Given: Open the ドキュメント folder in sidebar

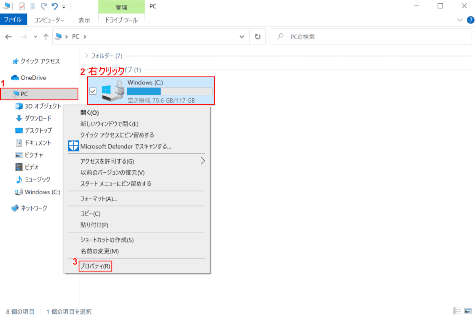Looking at the screenshot, I should click(33, 143).
